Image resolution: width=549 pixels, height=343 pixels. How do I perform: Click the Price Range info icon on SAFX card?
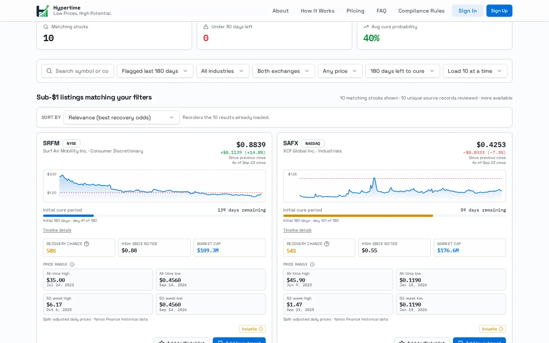tap(312, 265)
